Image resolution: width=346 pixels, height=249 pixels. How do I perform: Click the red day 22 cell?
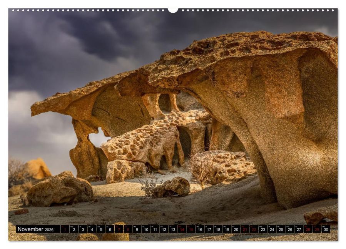pyautogui.click(x=254, y=229)
